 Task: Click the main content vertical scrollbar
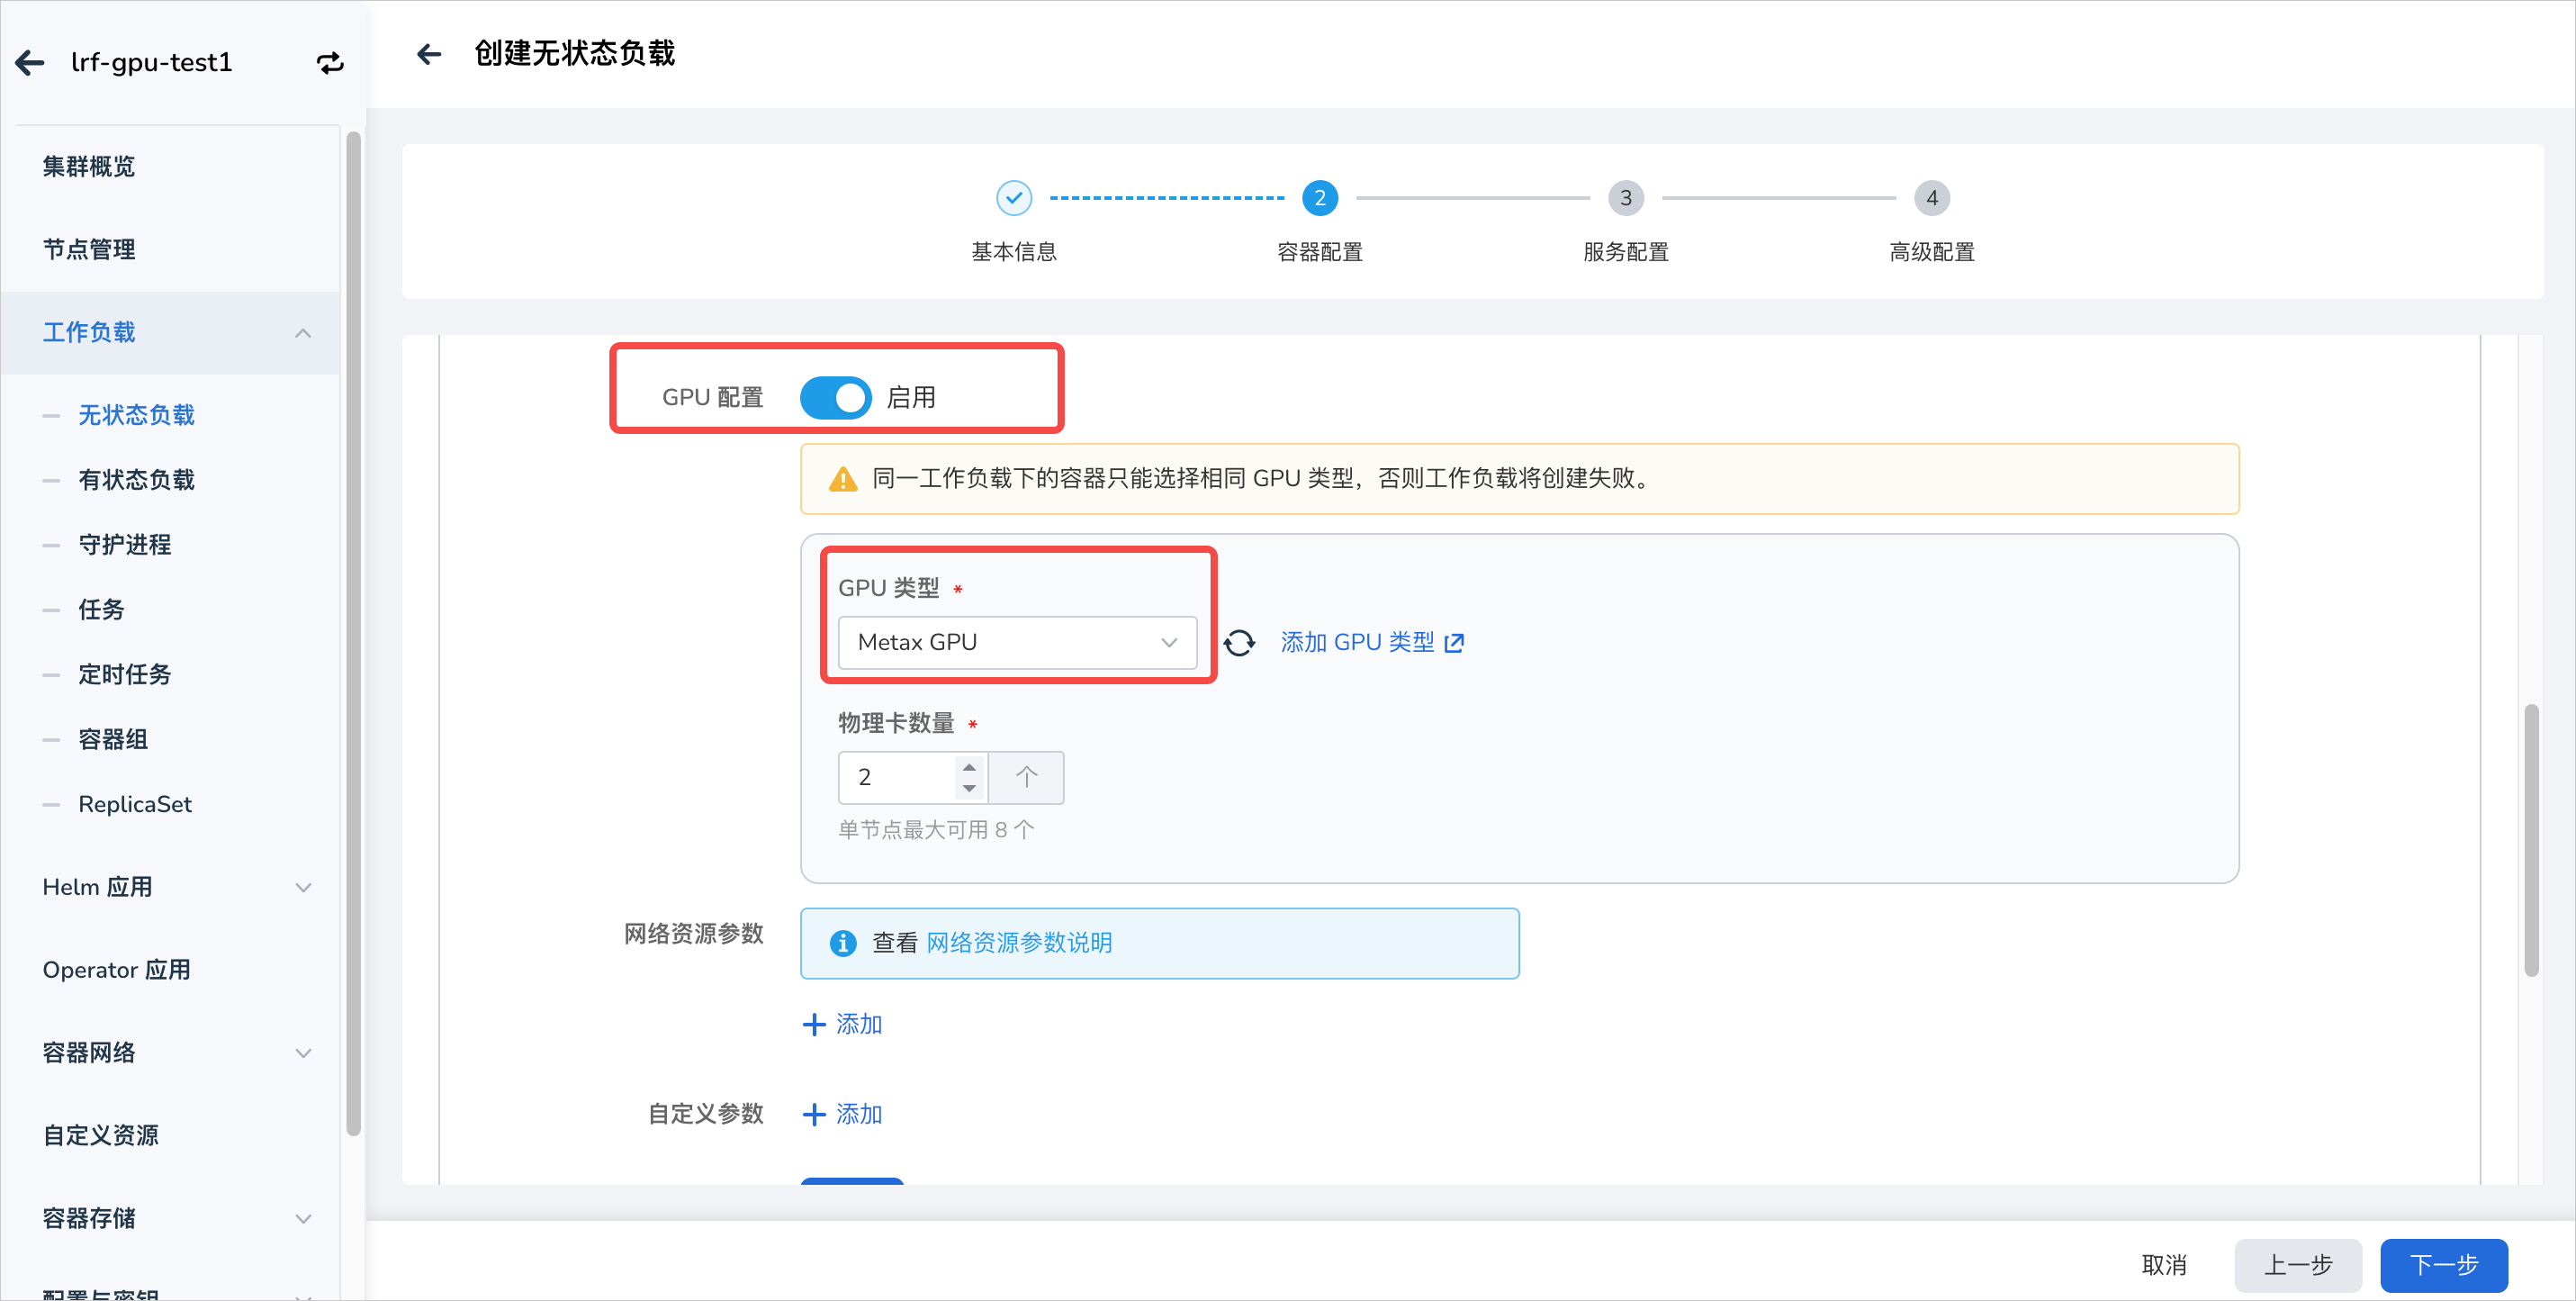[x=2531, y=840]
